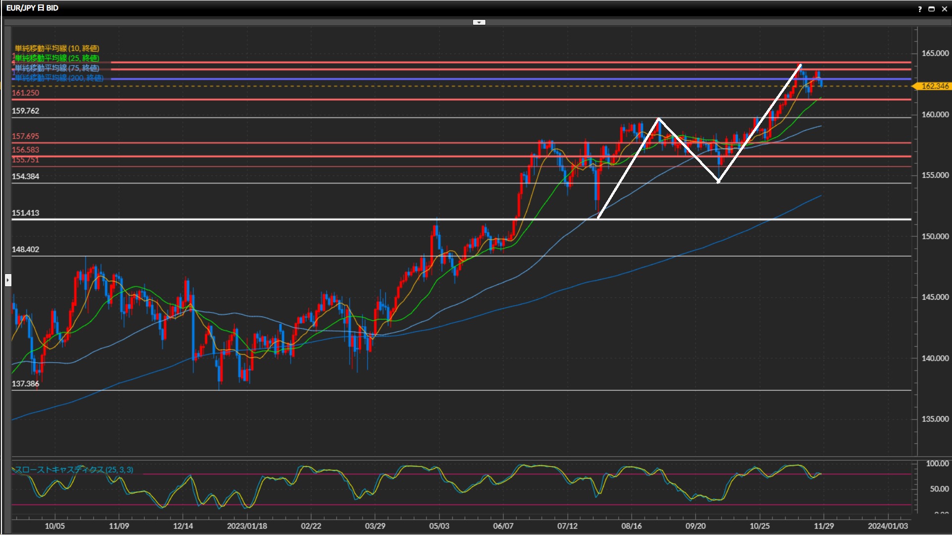Click the Slow Stochastics (25,3,3) indicator label
The image size is (952, 535).
[73, 470]
